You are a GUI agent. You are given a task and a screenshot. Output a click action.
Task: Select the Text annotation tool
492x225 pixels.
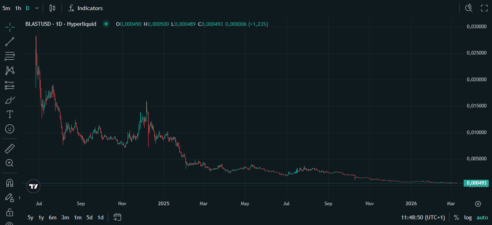10,114
